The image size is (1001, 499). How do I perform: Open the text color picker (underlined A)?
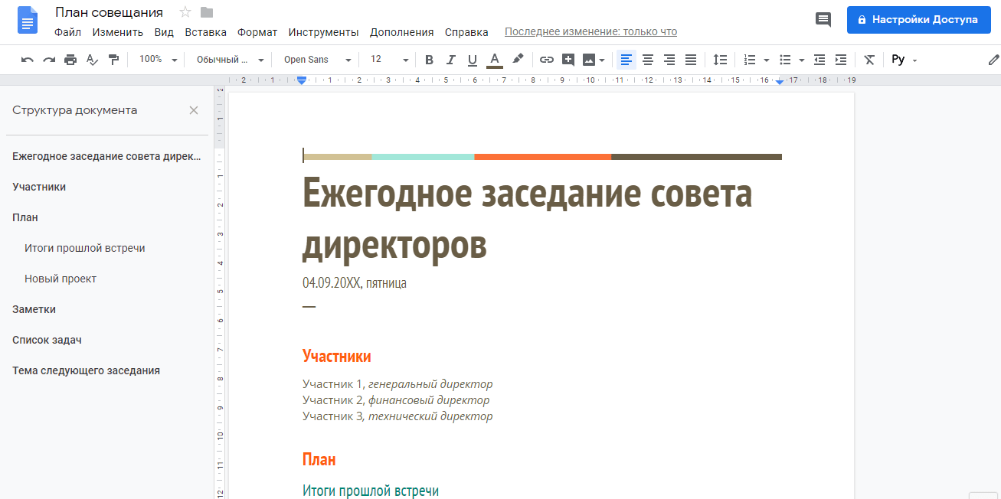tap(495, 60)
